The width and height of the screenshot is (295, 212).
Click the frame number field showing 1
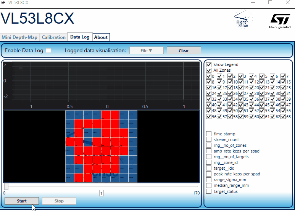(x=102, y=193)
